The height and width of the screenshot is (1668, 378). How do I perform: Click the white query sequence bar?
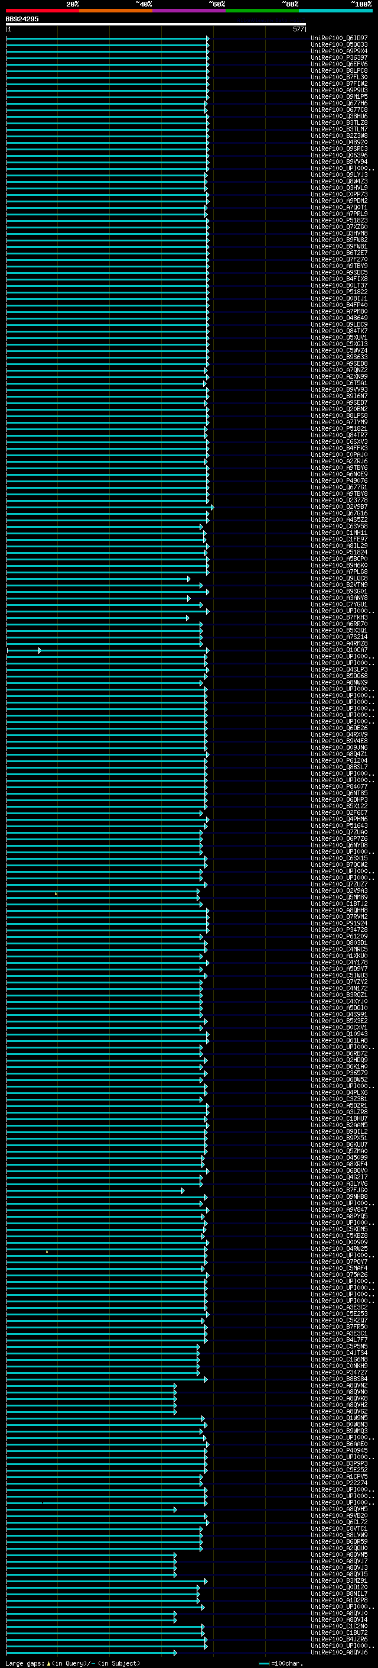[x=156, y=24]
